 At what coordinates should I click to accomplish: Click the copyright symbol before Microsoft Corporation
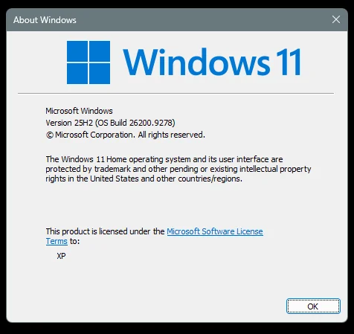click(x=50, y=135)
